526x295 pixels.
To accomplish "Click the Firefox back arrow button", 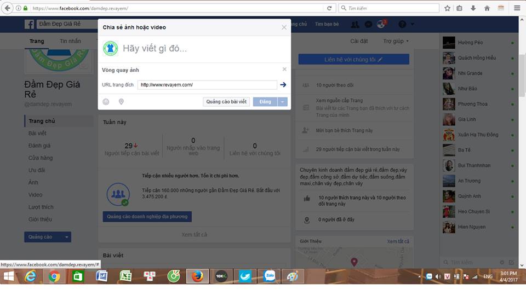I will [7, 8].
